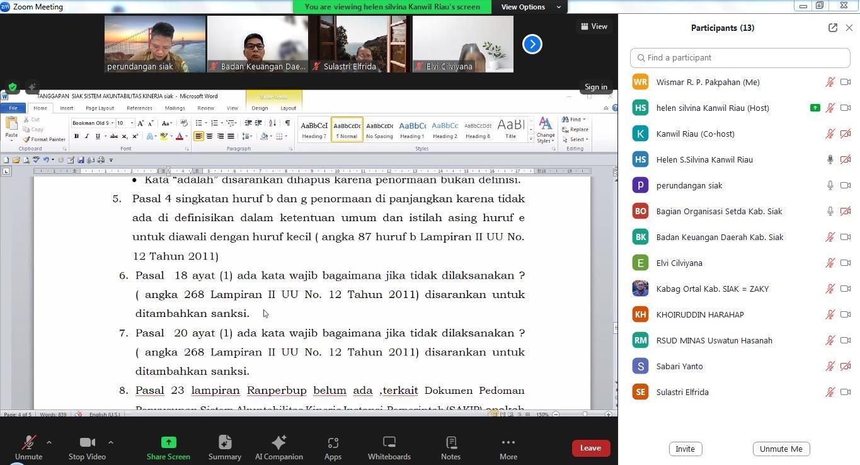Expand the View Options dropdown
This screenshot has width=860, height=465.
tap(530, 7)
